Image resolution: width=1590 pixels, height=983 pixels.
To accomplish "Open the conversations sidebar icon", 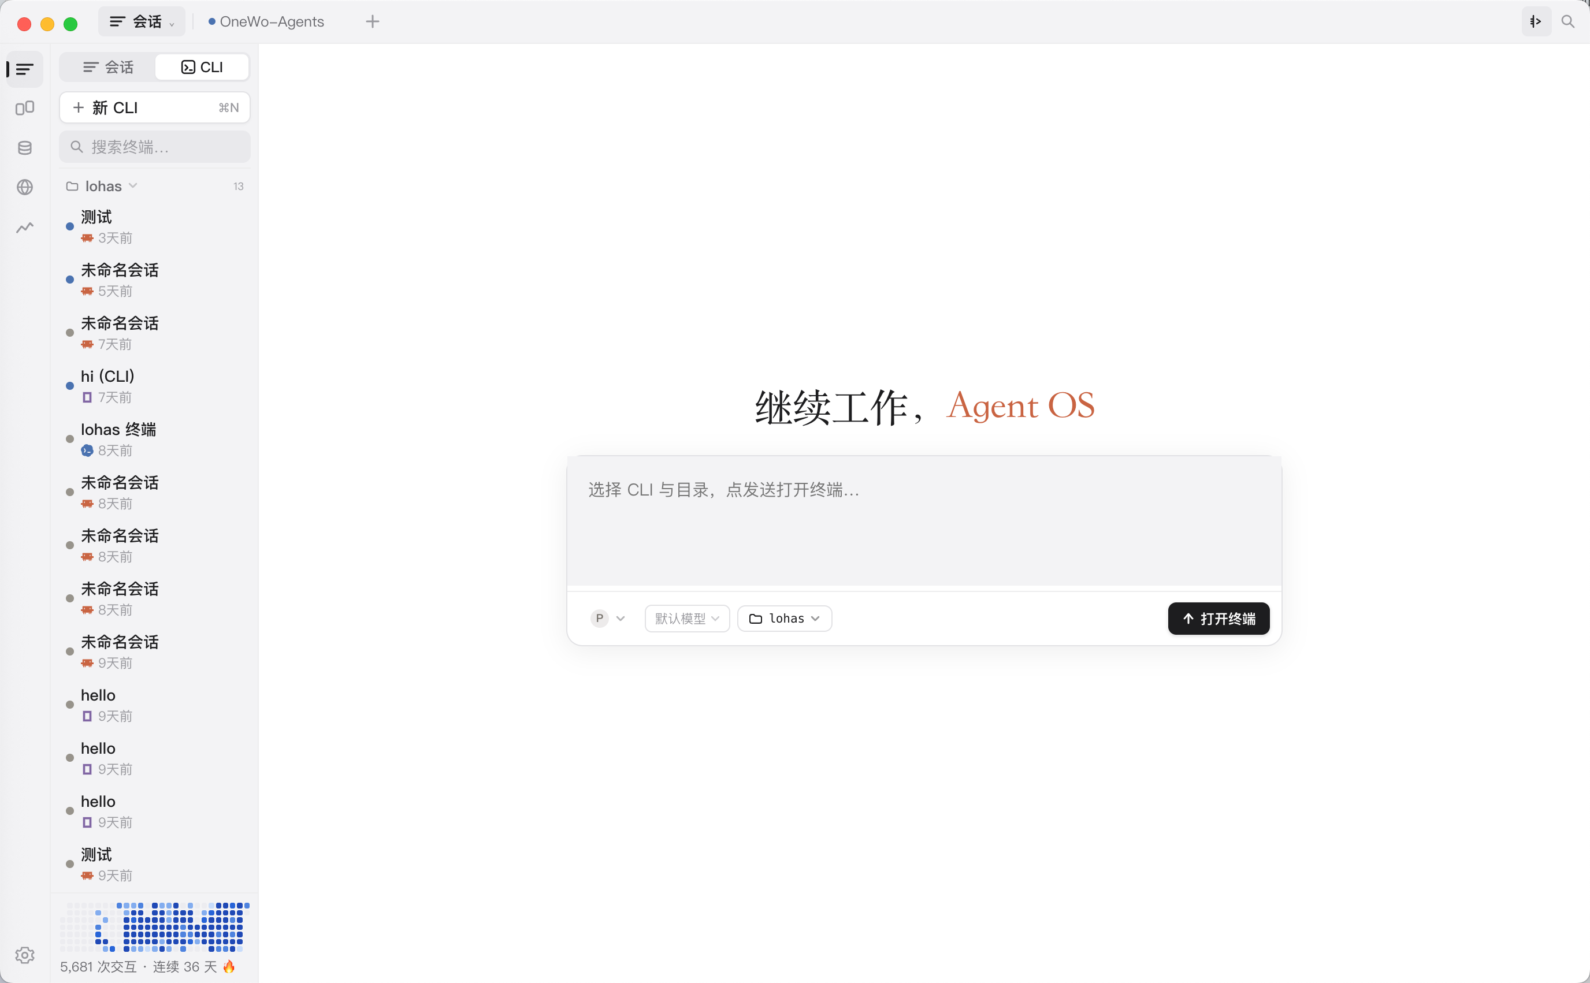I will (x=25, y=69).
